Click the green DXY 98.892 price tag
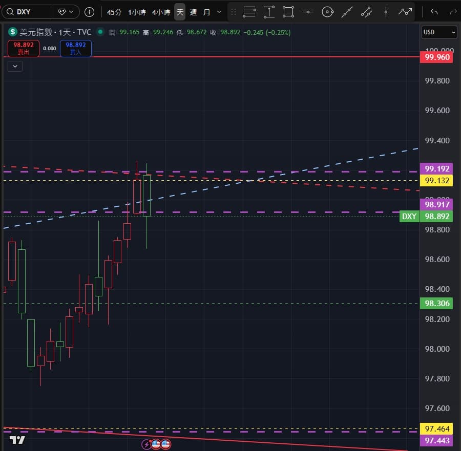This screenshot has height=451, width=461. (426, 217)
